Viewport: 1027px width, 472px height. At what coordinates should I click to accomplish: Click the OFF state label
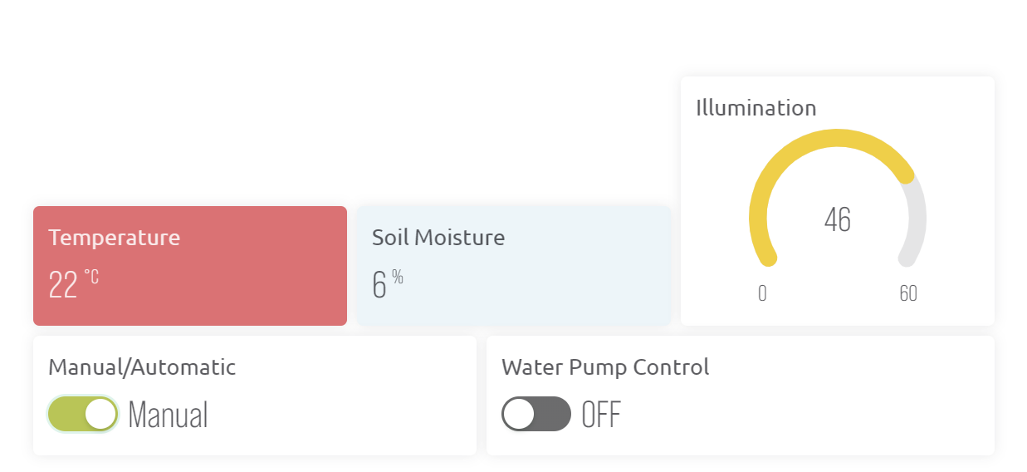point(601,415)
